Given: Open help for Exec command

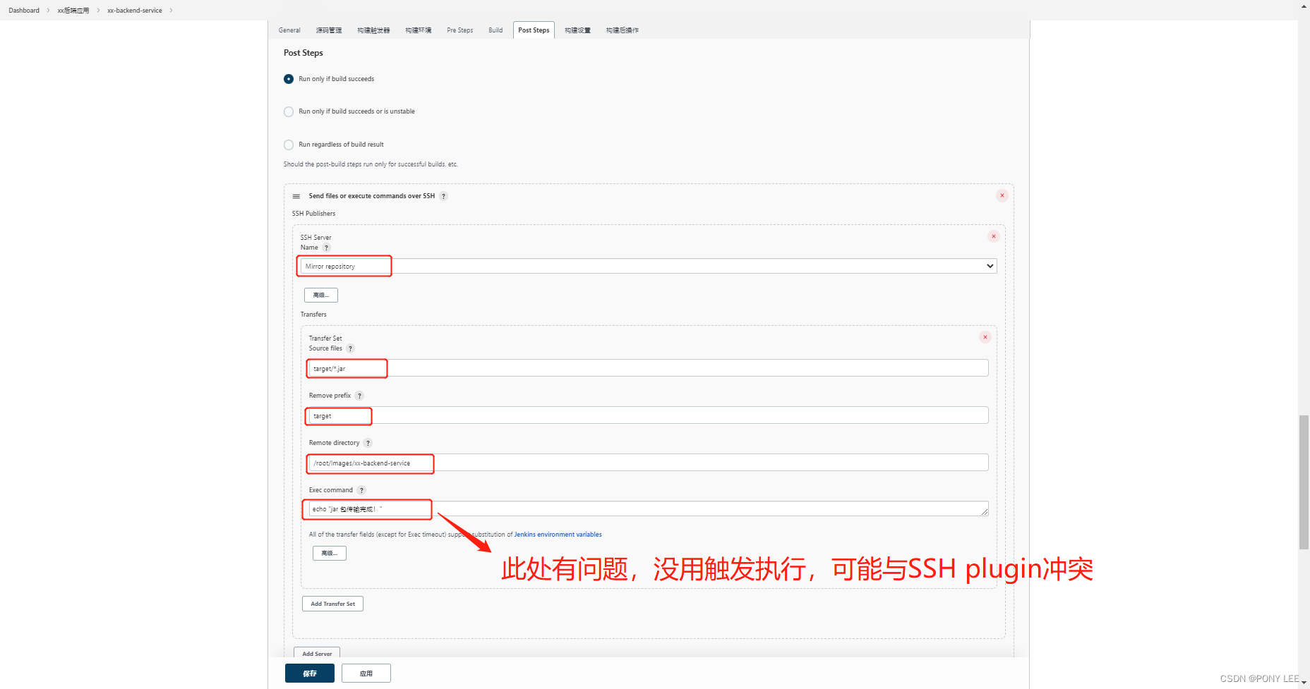Looking at the screenshot, I should point(361,490).
